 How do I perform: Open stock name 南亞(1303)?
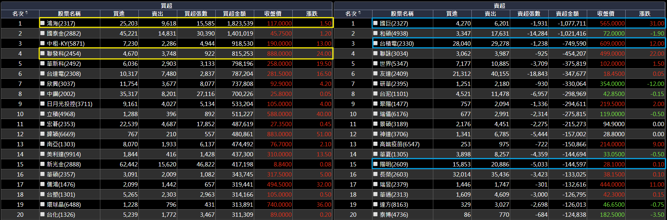coord(61,144)
